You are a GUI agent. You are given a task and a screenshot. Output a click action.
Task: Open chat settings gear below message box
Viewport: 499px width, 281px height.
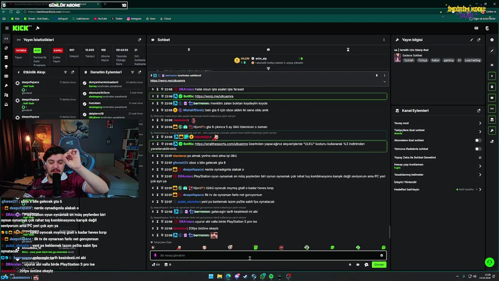tap(350, 265)
